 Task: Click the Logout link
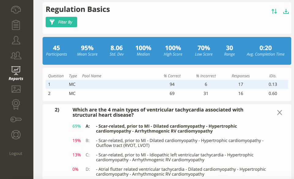16,153
